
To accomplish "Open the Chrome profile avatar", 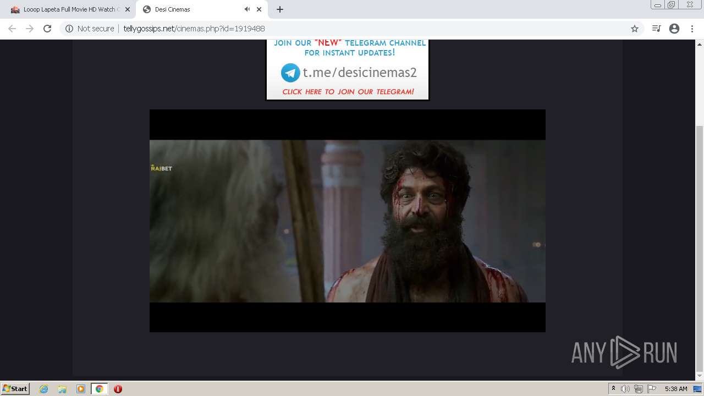I will click(x=674, y=29).
